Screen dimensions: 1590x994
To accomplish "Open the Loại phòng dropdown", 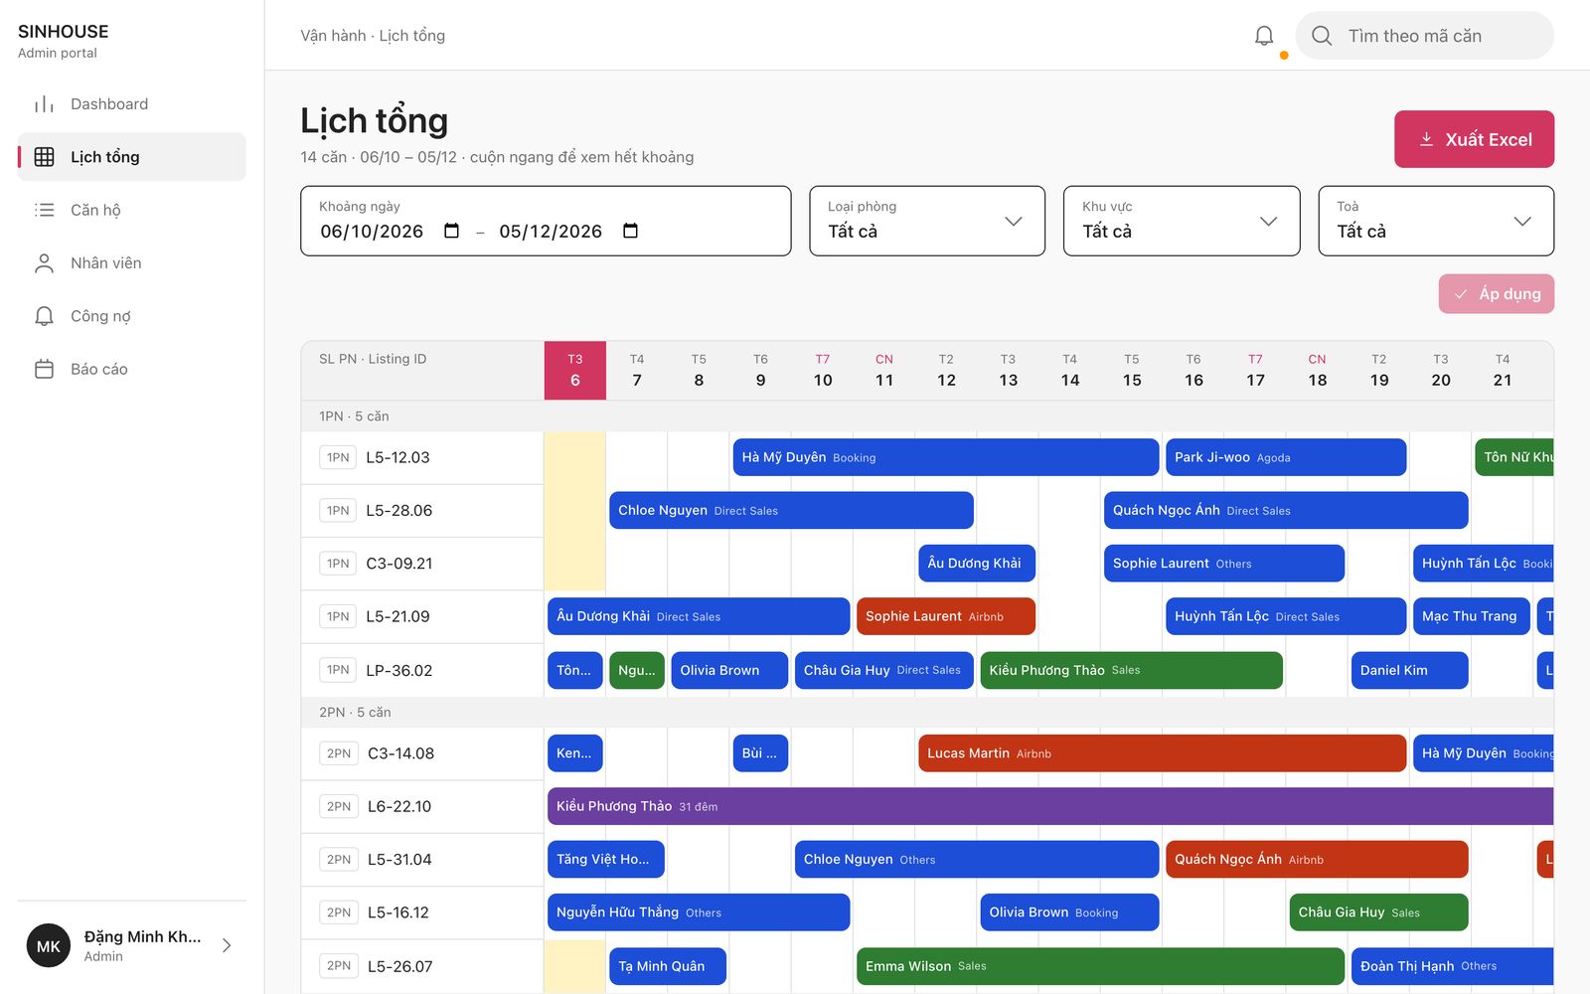I will click(x=927, y=221).
